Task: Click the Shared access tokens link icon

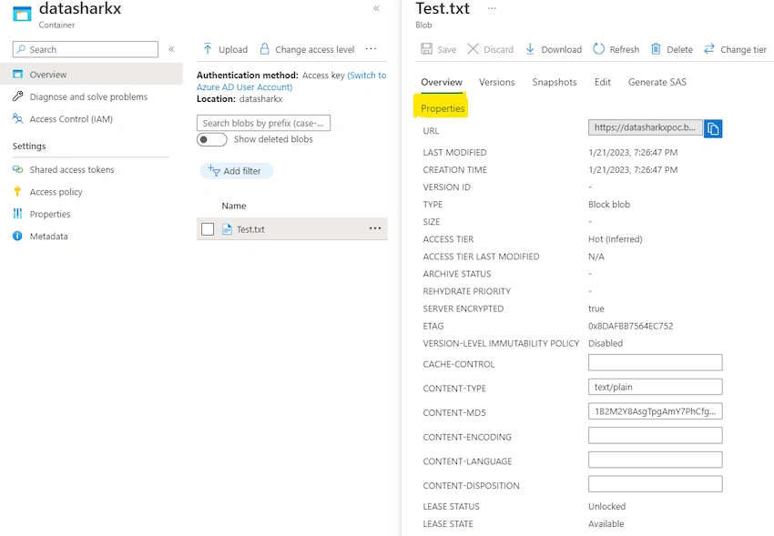Action: coord(18,169)
